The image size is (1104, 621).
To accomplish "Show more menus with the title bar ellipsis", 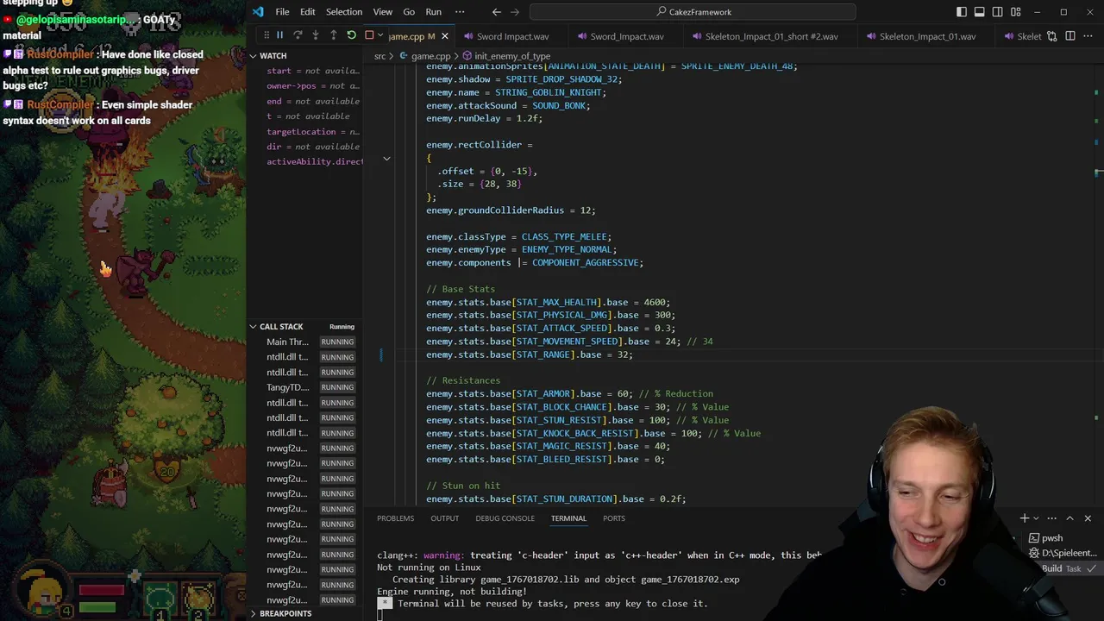I will pyautogui.click(x=459, y=12).
